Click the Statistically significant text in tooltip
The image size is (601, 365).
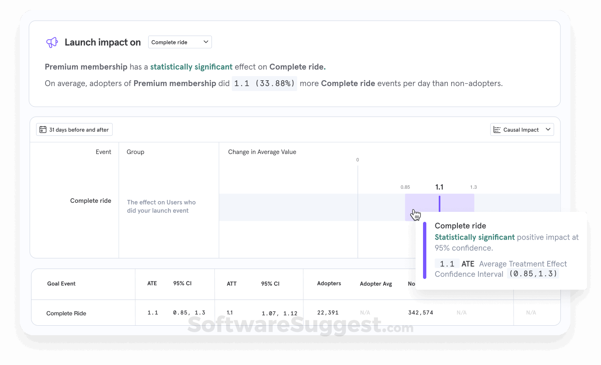474,237
